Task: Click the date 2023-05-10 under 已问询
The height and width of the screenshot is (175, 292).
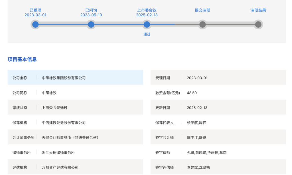Action: (x=91, y=15)
